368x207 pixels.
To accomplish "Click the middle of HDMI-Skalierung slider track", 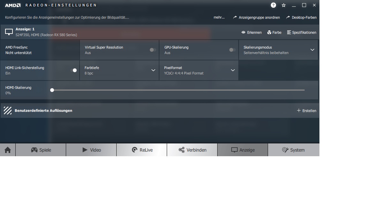I will click(x=178, y=90).
